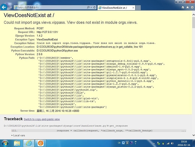
Task: Click traceback code line 111
Action: pyautogui.click(x=99, y=131)
